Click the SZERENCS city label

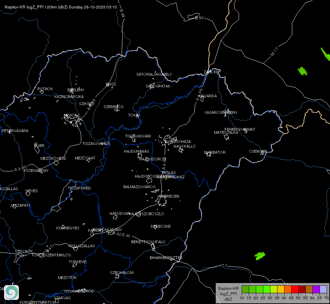click(114, 107)
